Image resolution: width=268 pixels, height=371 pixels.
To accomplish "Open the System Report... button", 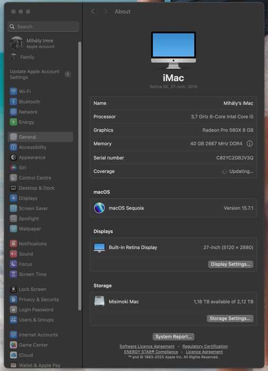I will click(174, 337).
